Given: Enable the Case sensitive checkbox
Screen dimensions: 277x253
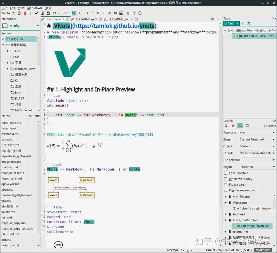Looking at the screenshot, I should point(226,173).
